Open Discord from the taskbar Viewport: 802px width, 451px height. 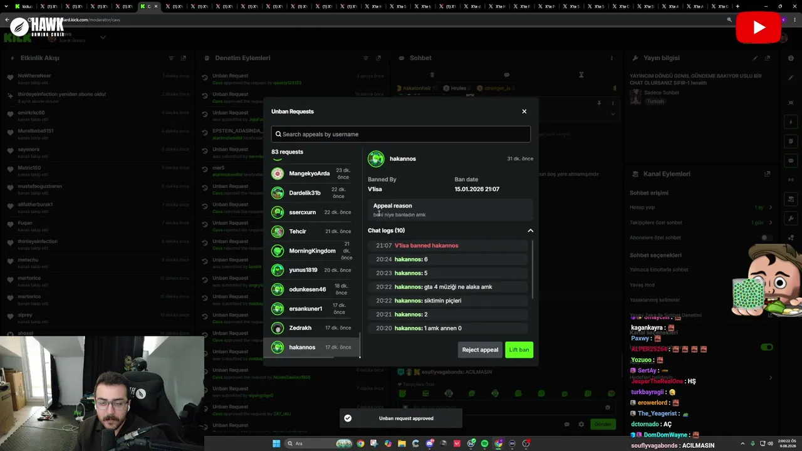tap(430, 443)
